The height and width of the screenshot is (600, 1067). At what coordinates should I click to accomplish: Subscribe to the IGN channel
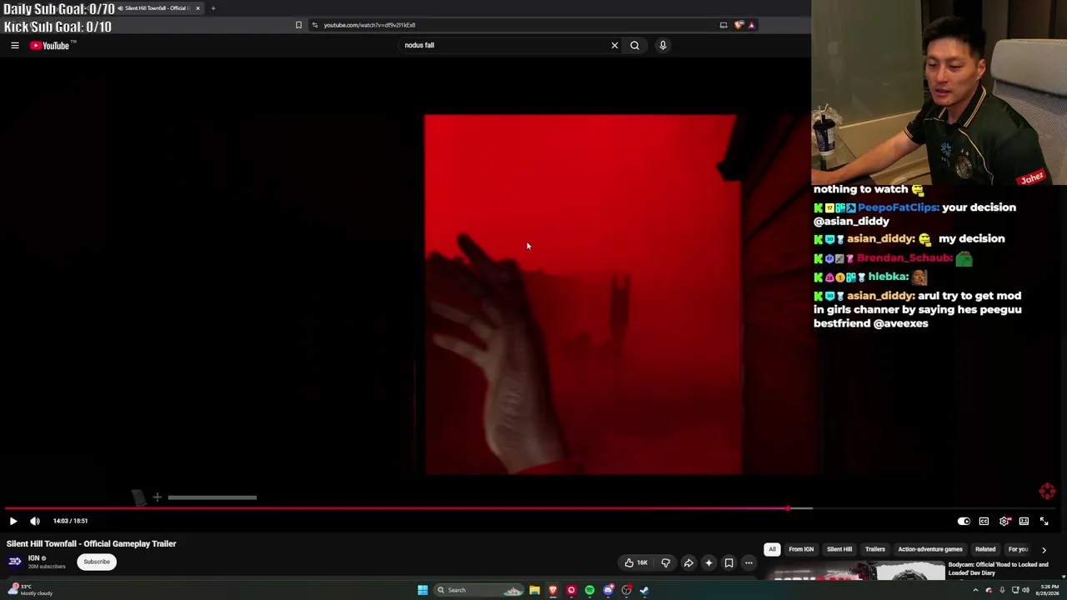pyautogui.click(x=97, y=562)
